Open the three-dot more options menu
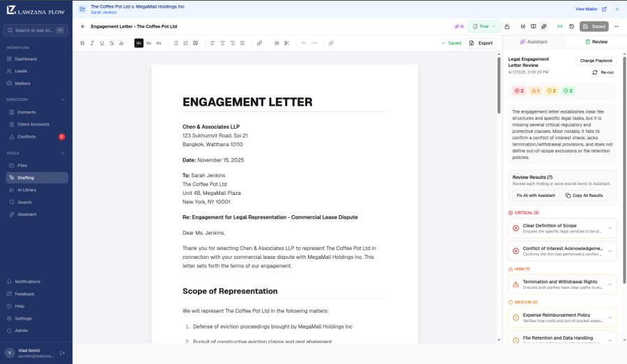Image resolution: width=627 pixels, height=364 pixels. (x=616, y=26)
